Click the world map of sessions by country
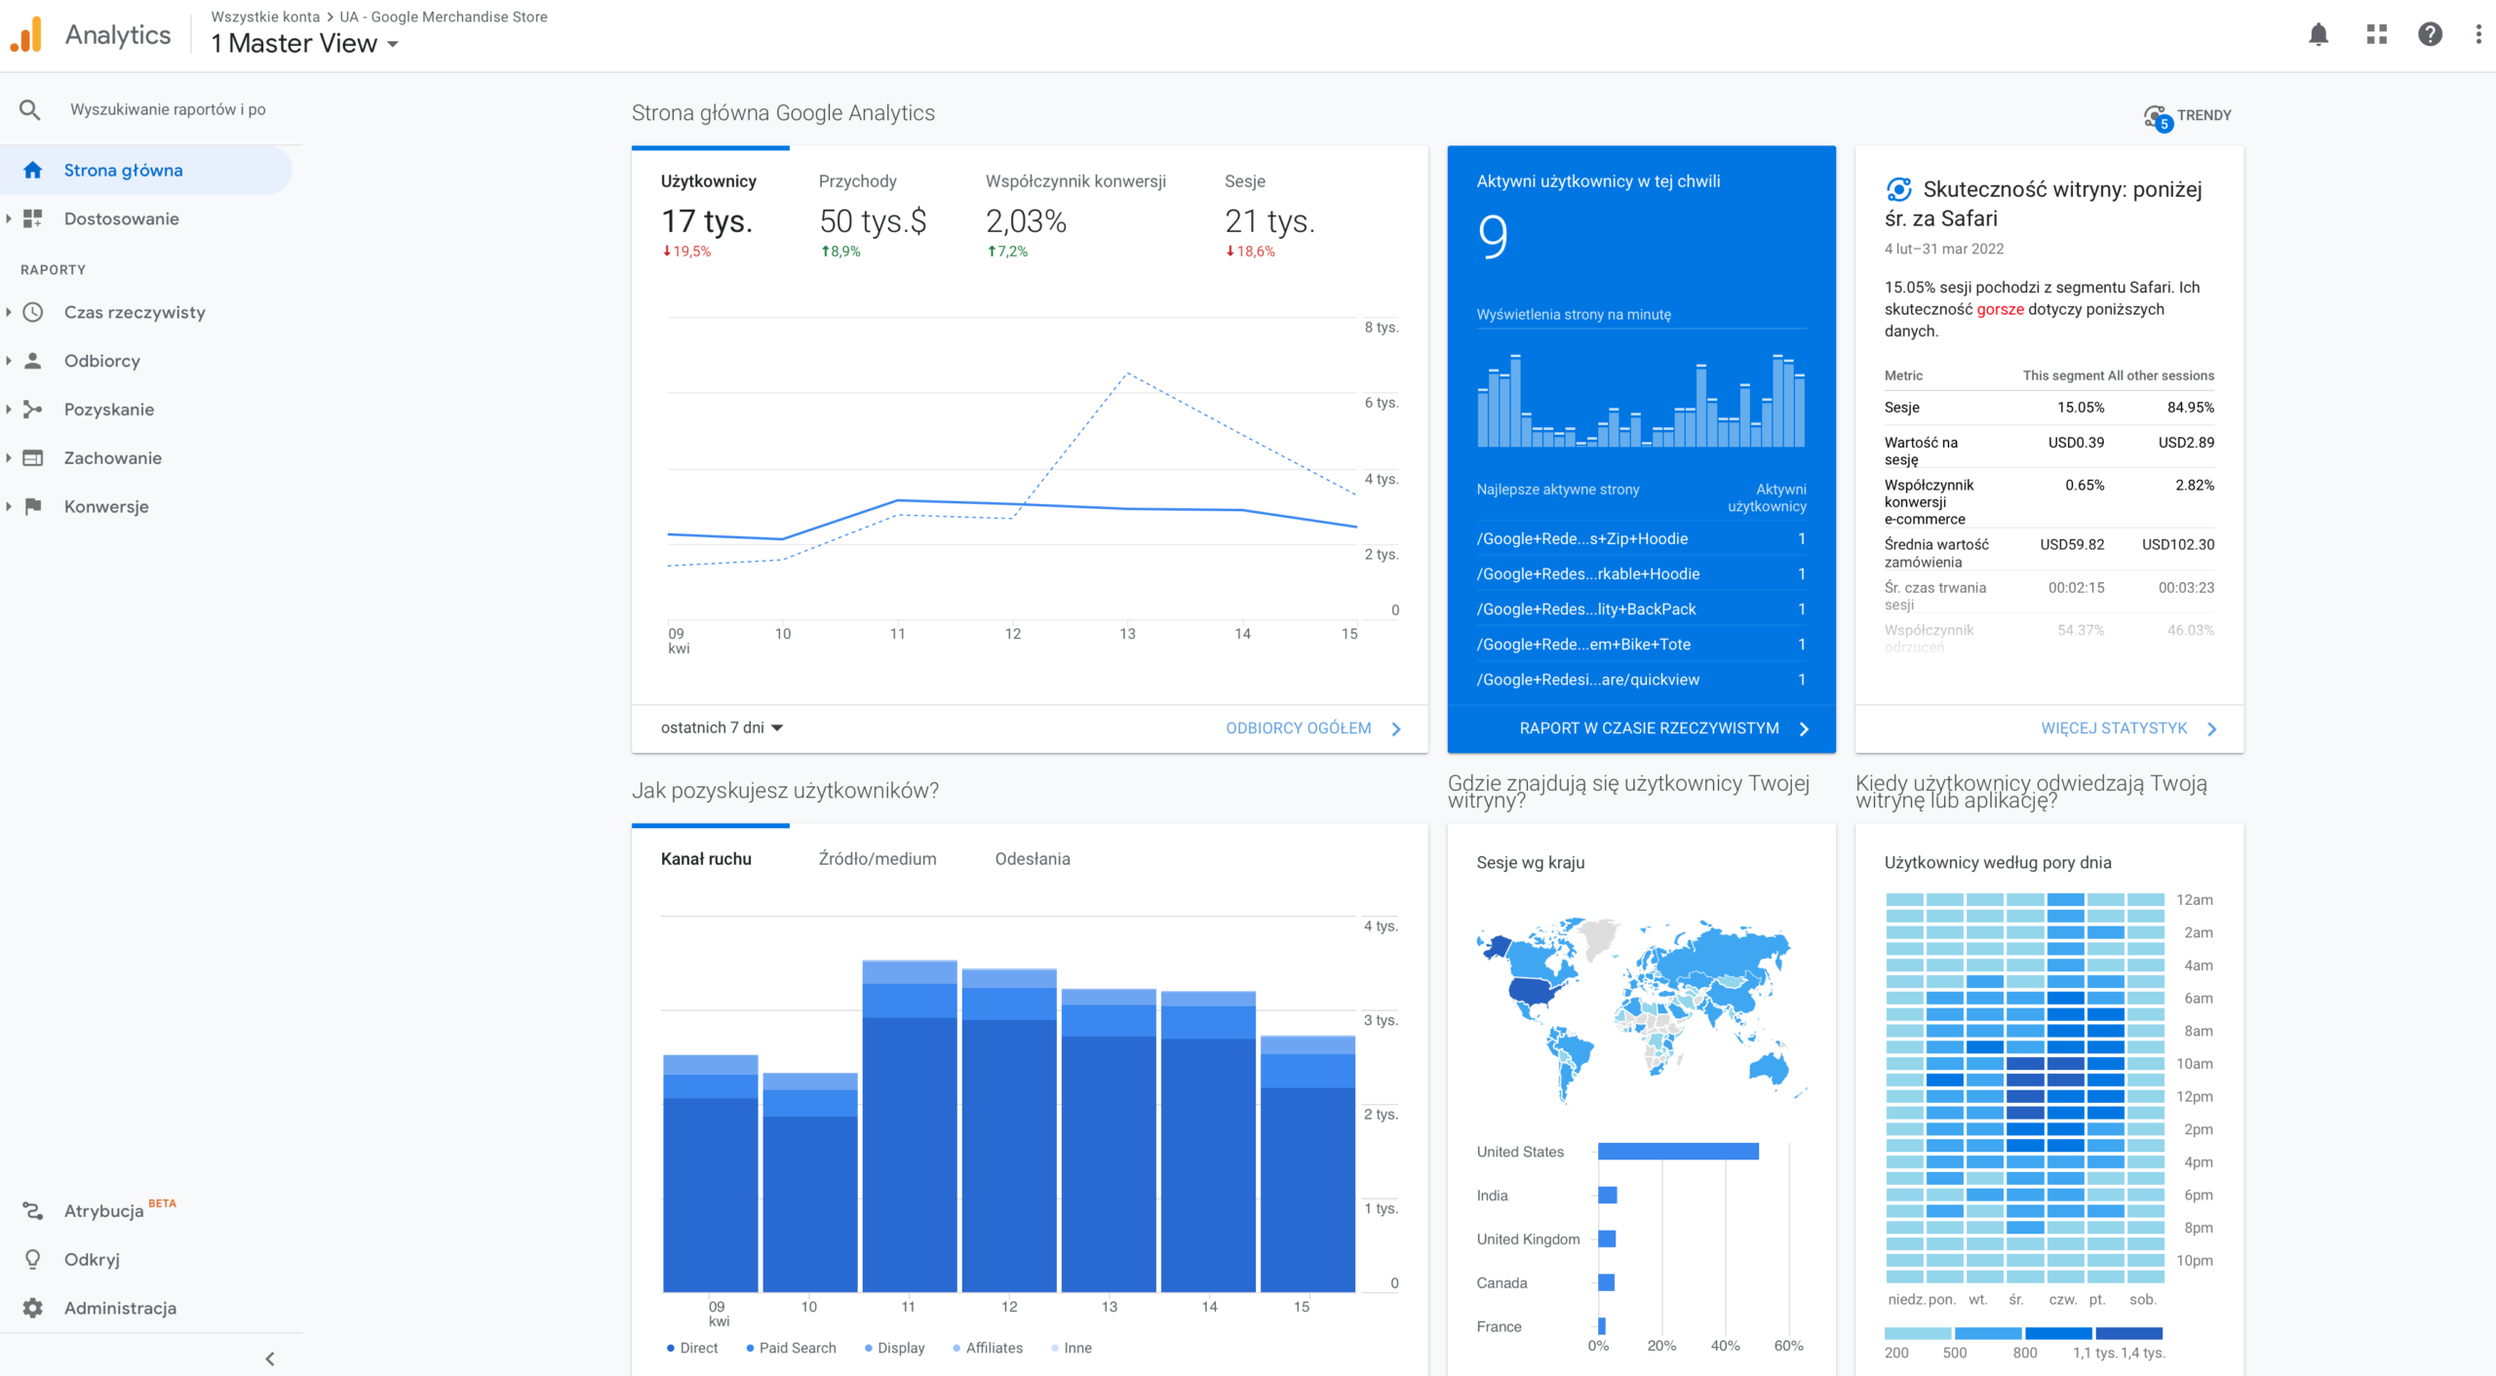2496x1376 pixels. (x=1641, y=1010)
